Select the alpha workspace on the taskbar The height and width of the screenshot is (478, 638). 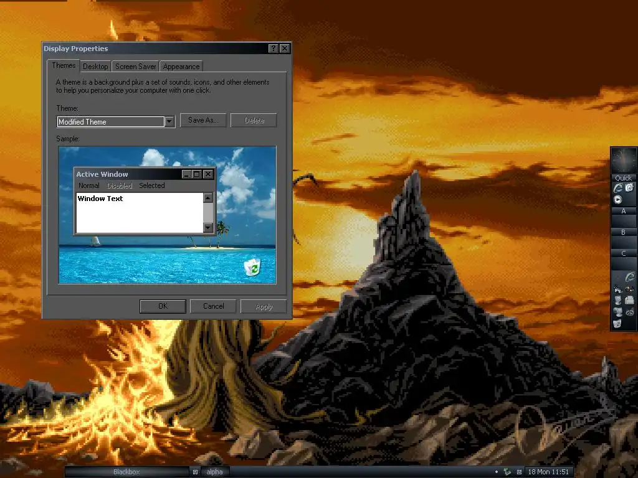click(214, 472)
